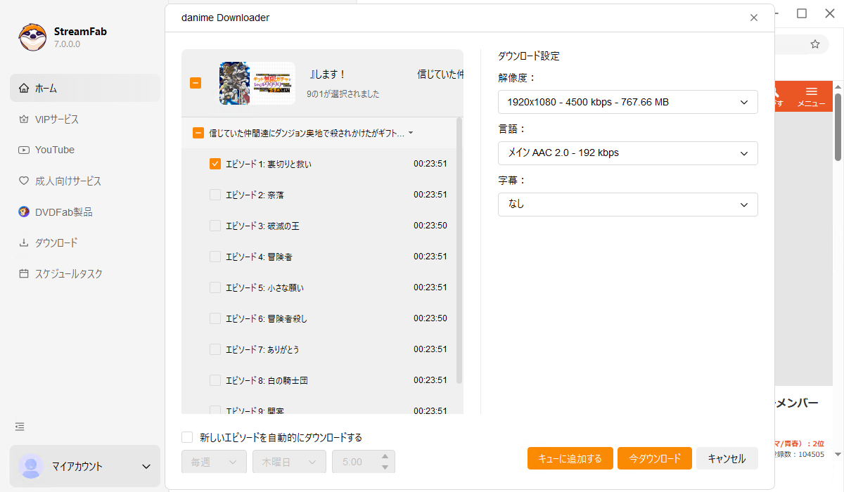Check エピソード3: 破滅の王 for download
Screen dimensions: 844x492
215,226
